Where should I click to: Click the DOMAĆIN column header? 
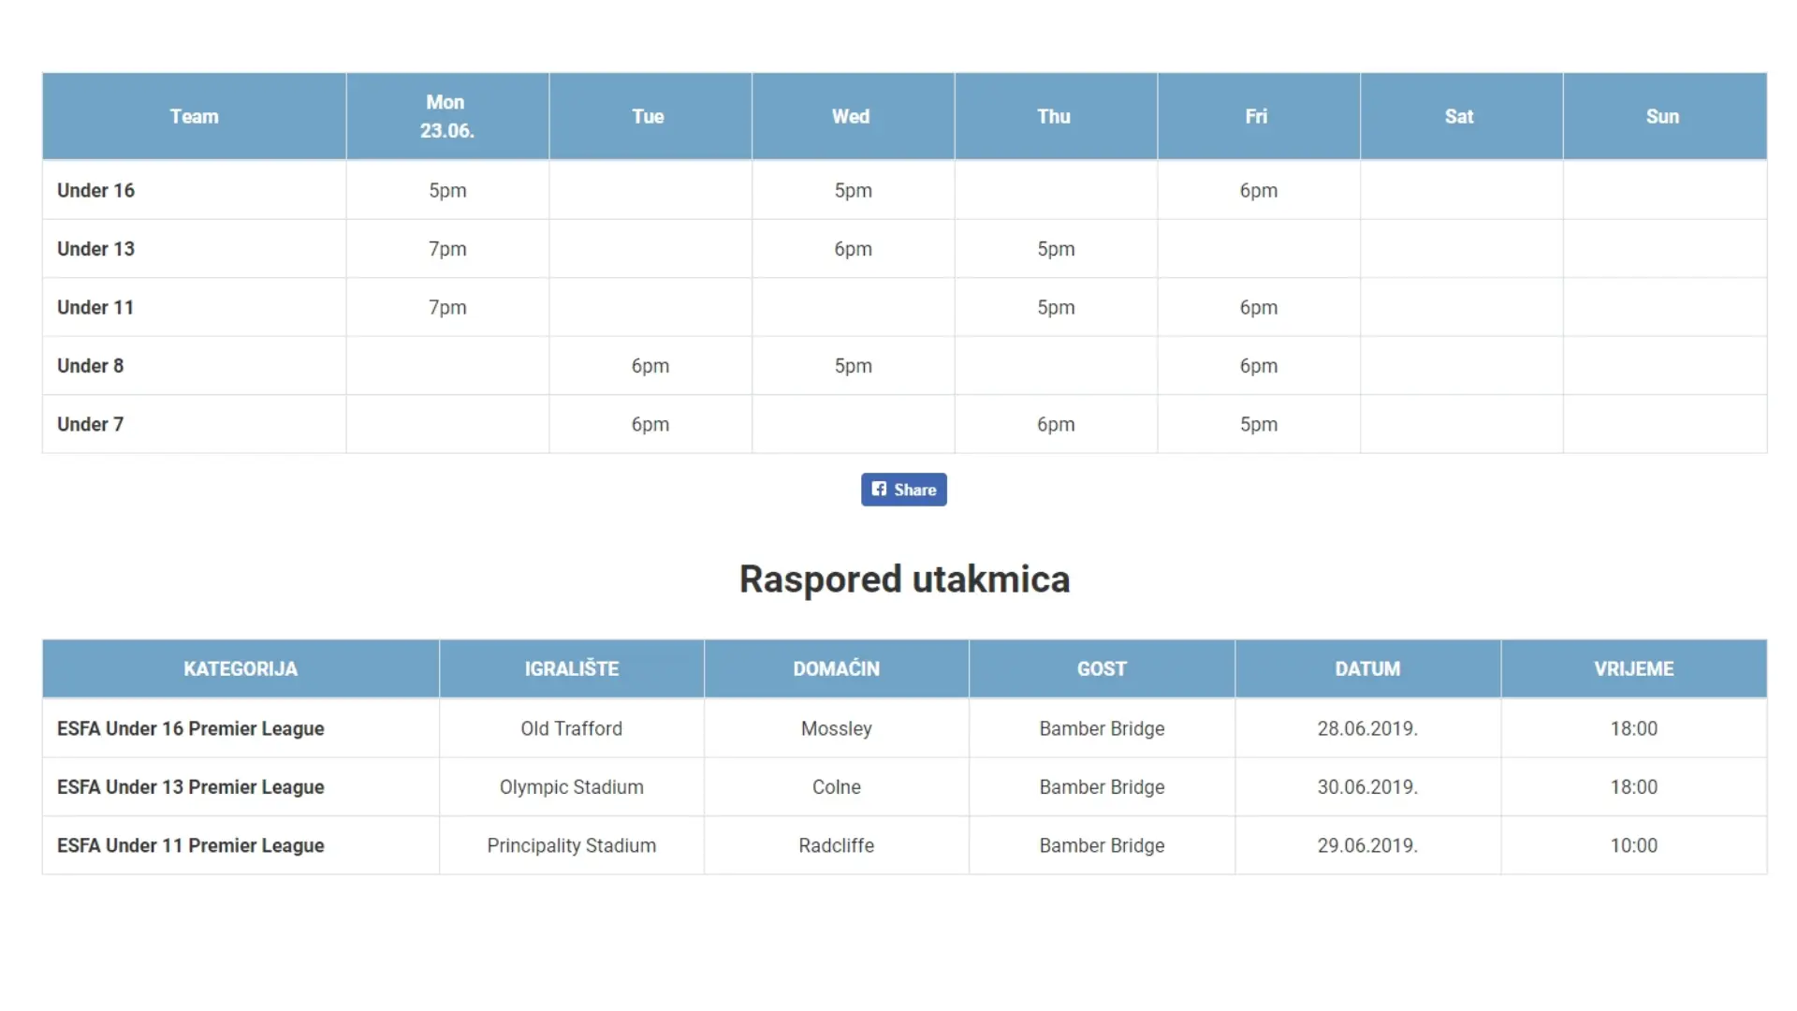pyautogui.click(x=837, y=668)
